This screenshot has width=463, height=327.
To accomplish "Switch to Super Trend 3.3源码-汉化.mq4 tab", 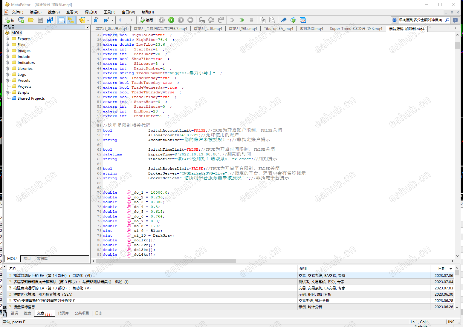I will (356, 29).
